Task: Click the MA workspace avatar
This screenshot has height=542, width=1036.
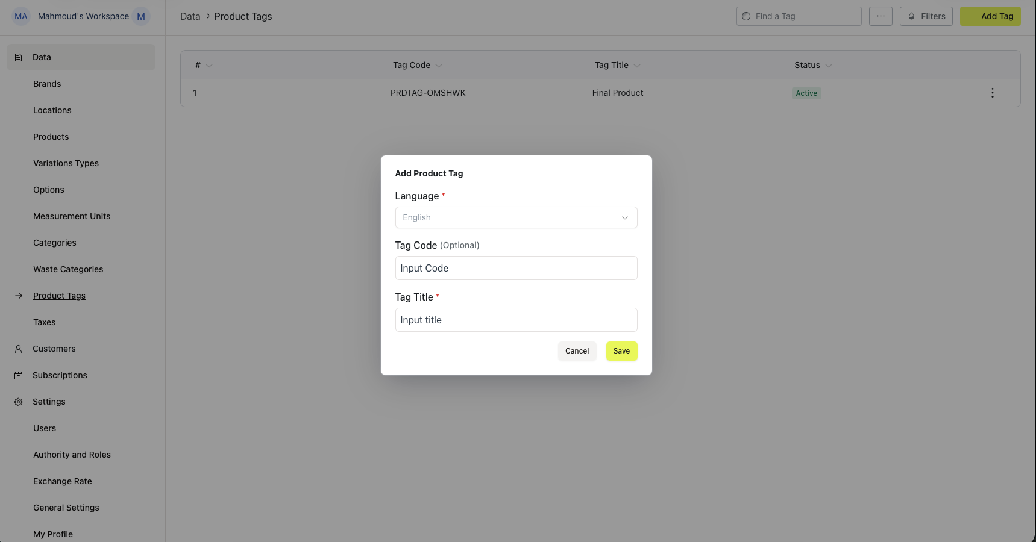Action: point(21,16)
